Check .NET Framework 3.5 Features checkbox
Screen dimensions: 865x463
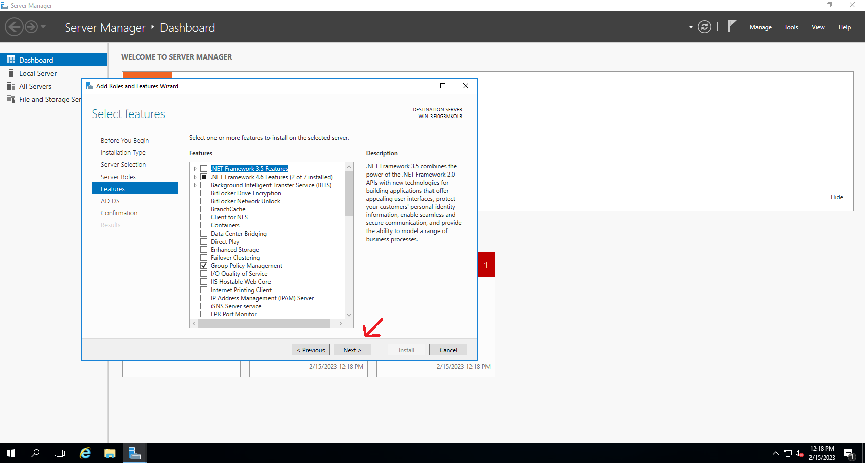tap(204, 169)
